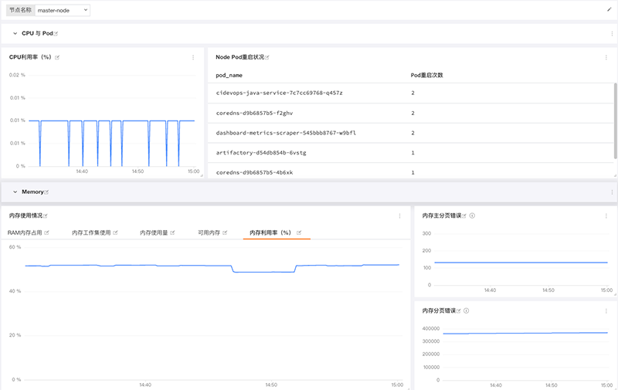618x390 pixels.
Task: Click the info icon beside 内存主分页错误
Action: (472, 215)
